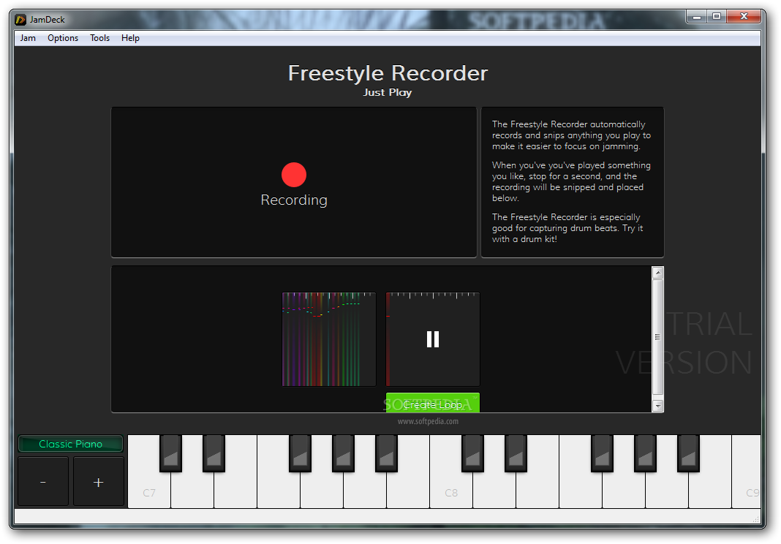Viewport: 781px width, 544px height.
Task: Close the JamDeck window
Action: tap(744, 16)
